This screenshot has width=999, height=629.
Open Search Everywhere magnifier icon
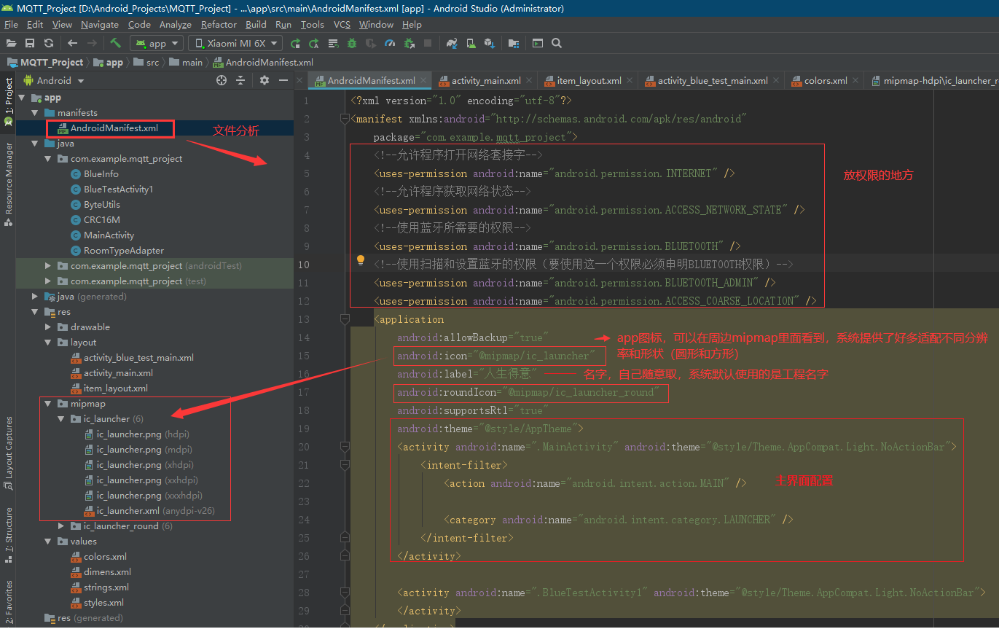[x=557, y=43]
